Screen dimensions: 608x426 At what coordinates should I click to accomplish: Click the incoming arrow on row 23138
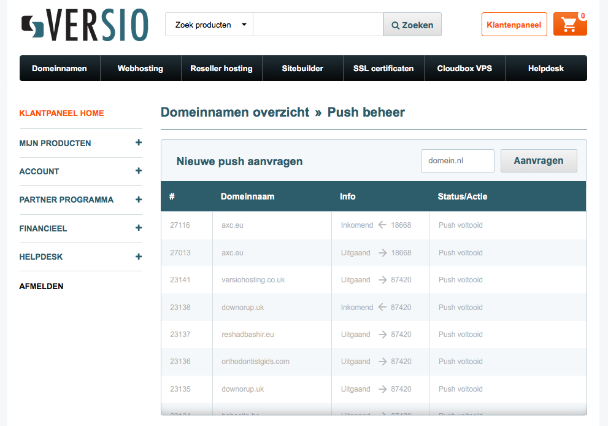point(382,308)
